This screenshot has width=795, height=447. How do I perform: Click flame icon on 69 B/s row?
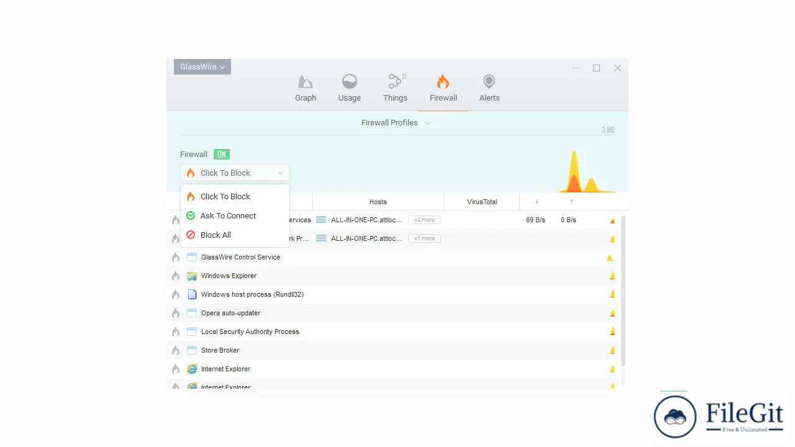coord(176,220)
